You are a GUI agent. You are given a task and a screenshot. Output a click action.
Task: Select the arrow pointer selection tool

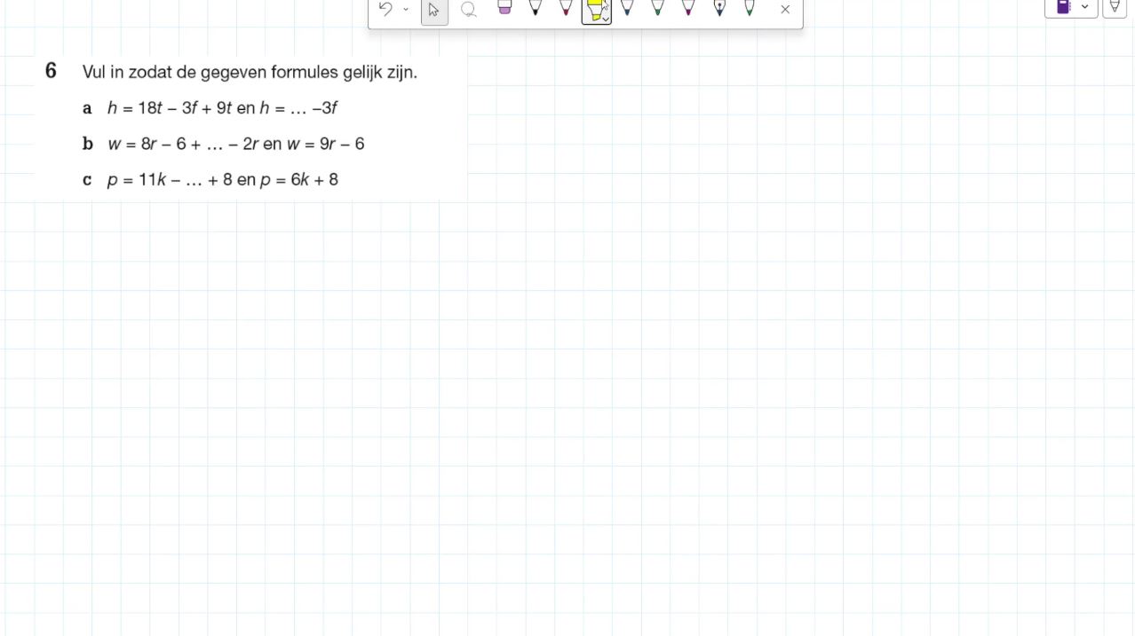tap(434, 10)
